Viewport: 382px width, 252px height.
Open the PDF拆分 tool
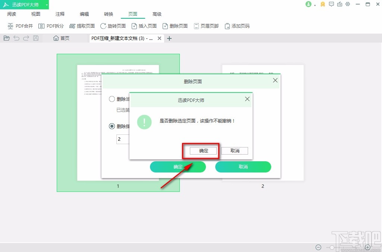tap(52, 26)
